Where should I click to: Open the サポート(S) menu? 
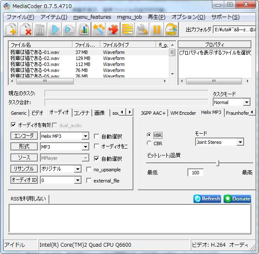(225, 17)
